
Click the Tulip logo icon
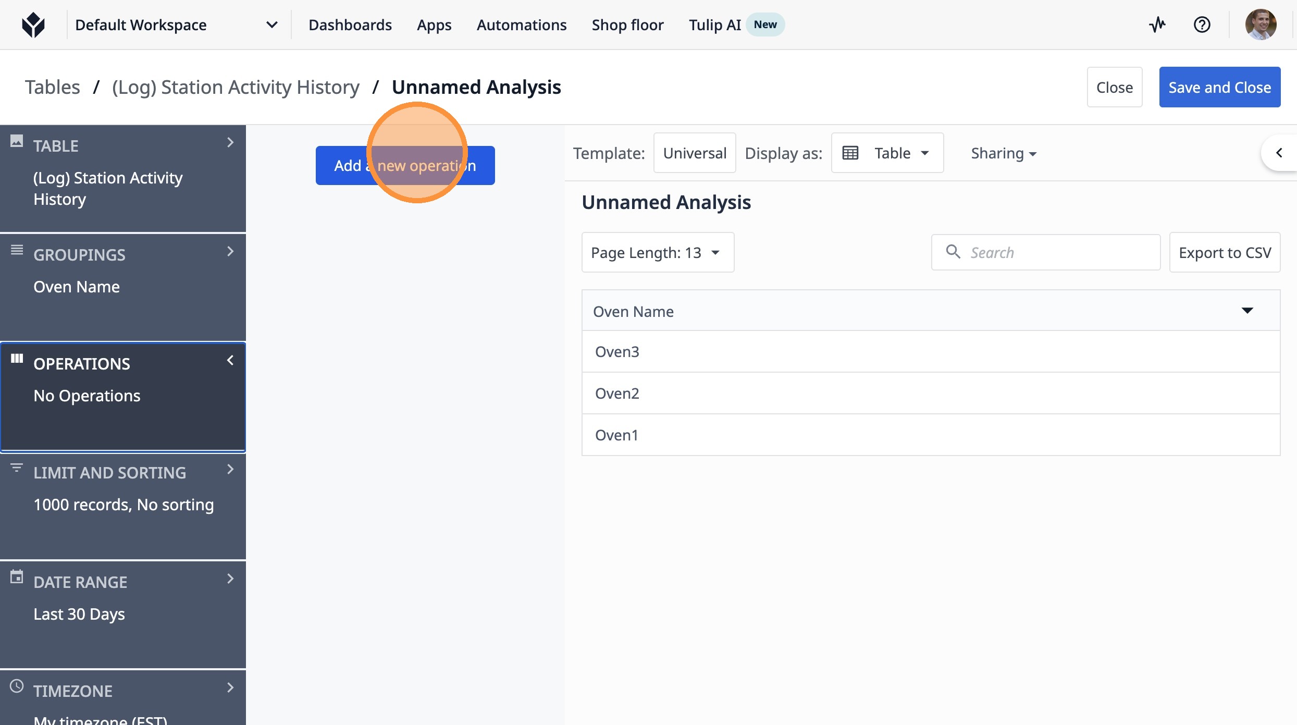tap(33, 24)
